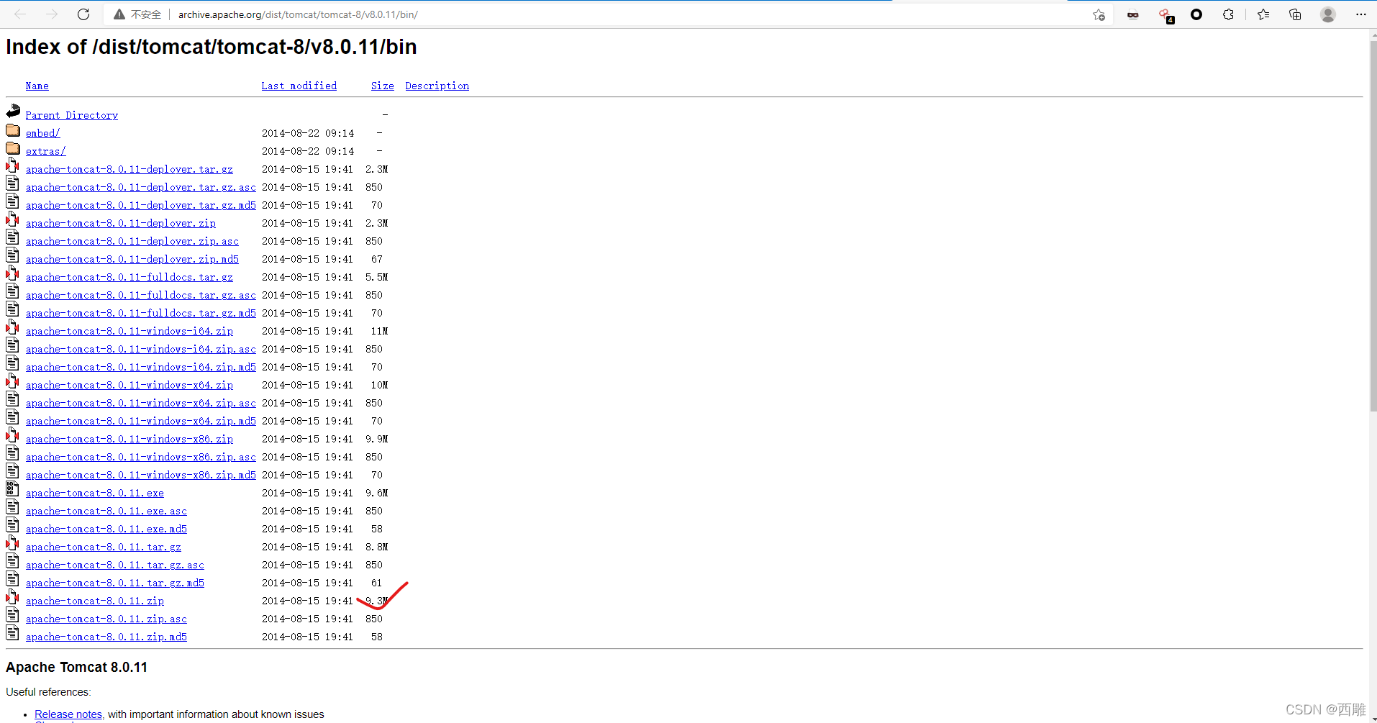The image size is (1377, 723).
Task: Click archive icon beside windows-i64.zip
Action: 13,327
